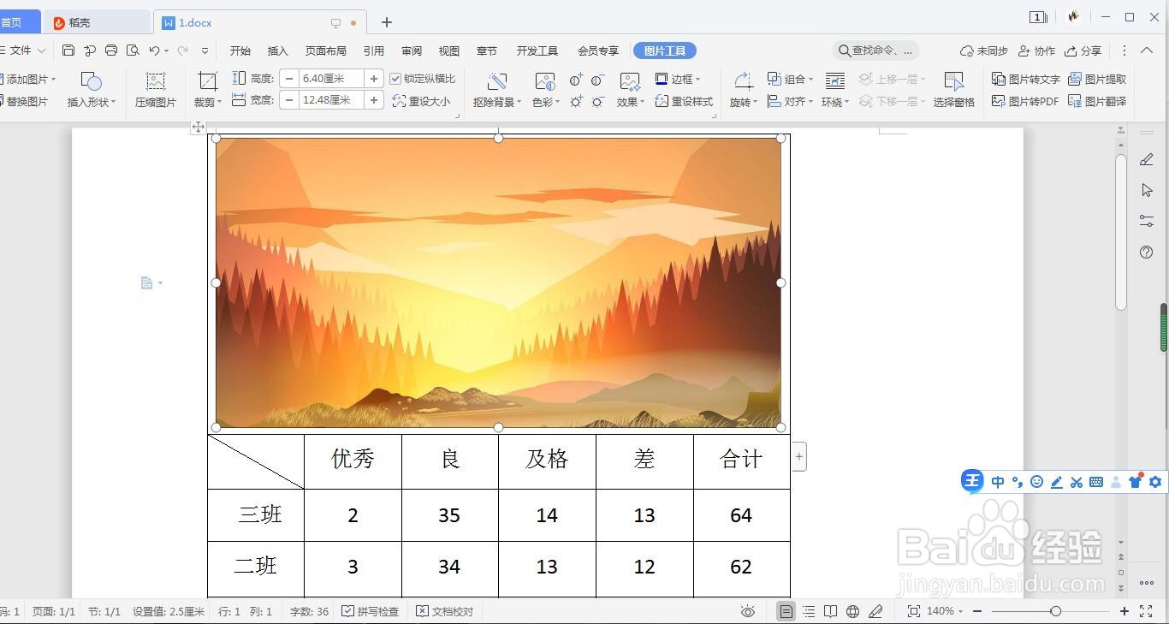Open a new tab with plus button
This screenshot has width=1169, height=624.
point(387,22)
